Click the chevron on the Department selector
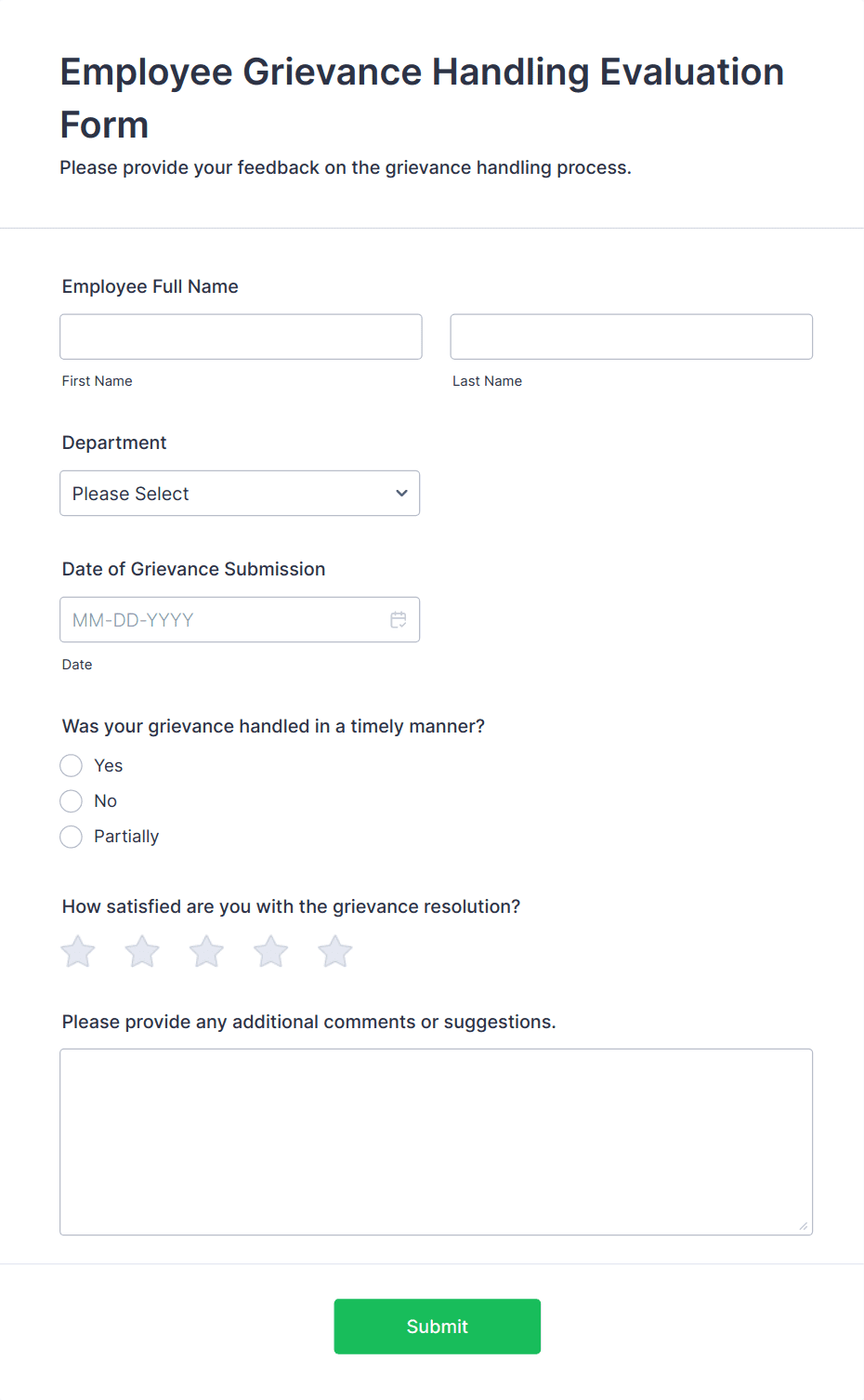Viewport: 864px width, 1400px height. coord(400,493)
